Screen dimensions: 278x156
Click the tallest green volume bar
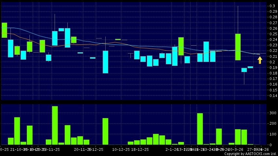(55, 125)
